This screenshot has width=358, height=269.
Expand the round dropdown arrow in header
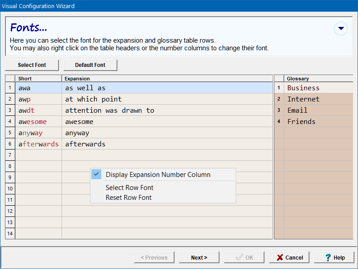(x=341, y=29)
